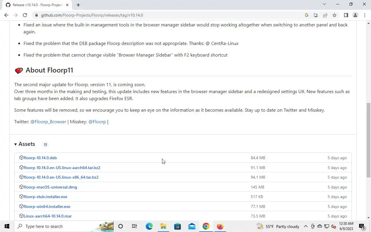Image resolution: width=371 pixels, height=232 pixels.
Task: Open a new browser tab
Action: tap(78, 5)
